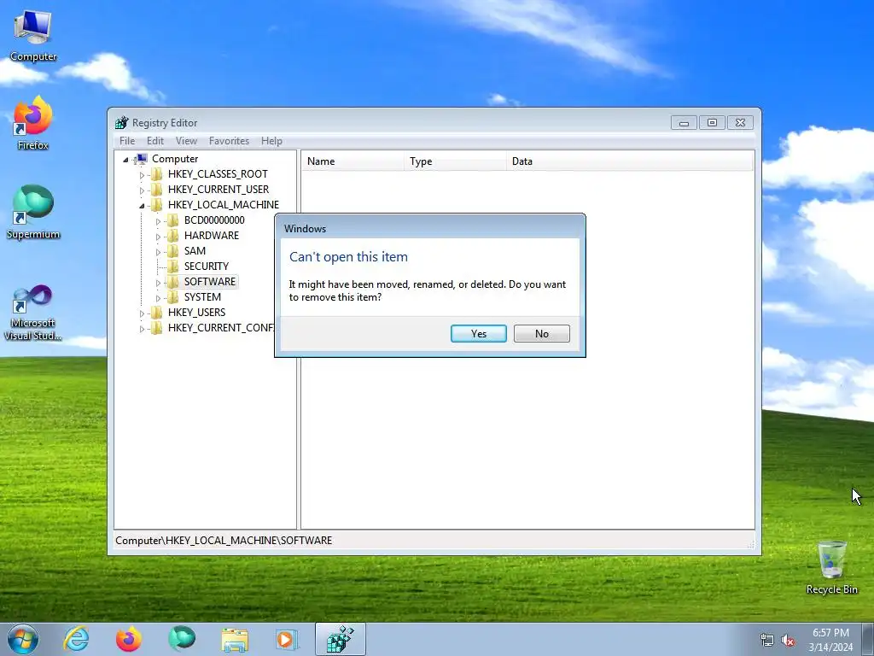This screenshot has height=656, width=874.
Task: Open the Recycle Bin on the desktop
Action: [x=831, y=567]
